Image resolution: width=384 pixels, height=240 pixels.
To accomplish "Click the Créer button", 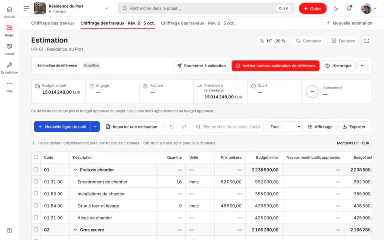I will [312, 8].
